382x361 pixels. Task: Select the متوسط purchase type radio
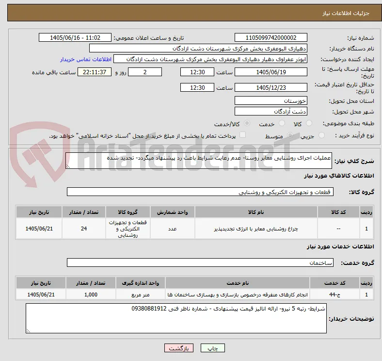290,135
